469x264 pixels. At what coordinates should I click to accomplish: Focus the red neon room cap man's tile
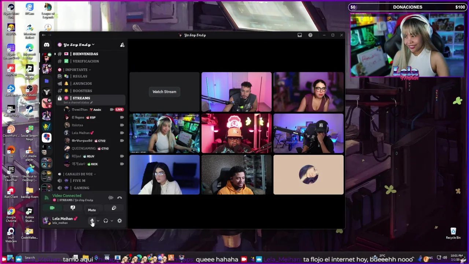pyautogui.click(x=236, y=133)
